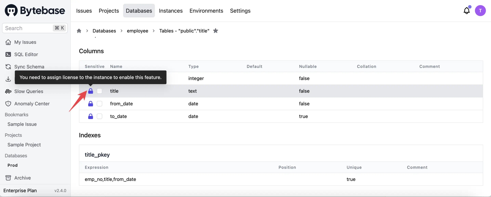Click the Slow Queries turtle icon
The height and width of the screenshot is (197, 491).
(8, 91)
